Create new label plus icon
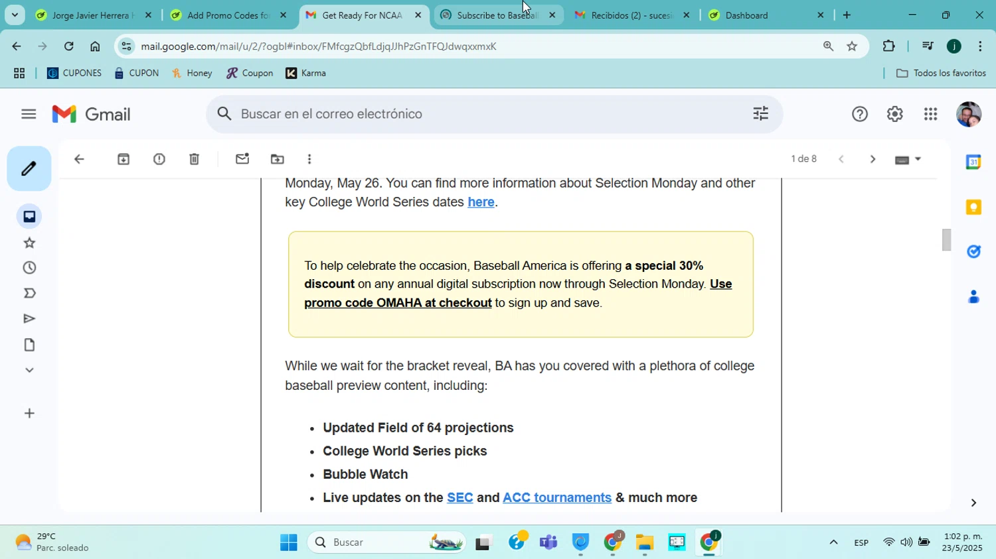Viewport: 996px width, 559px height. pos(29,414)
